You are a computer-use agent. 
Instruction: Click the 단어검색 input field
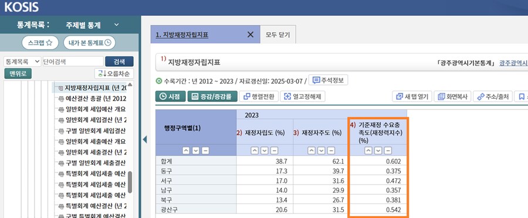click(x=73, y=61)
